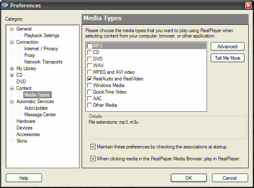
Task: Enable the MP3 media type checkbox
Action: [89, 46]
